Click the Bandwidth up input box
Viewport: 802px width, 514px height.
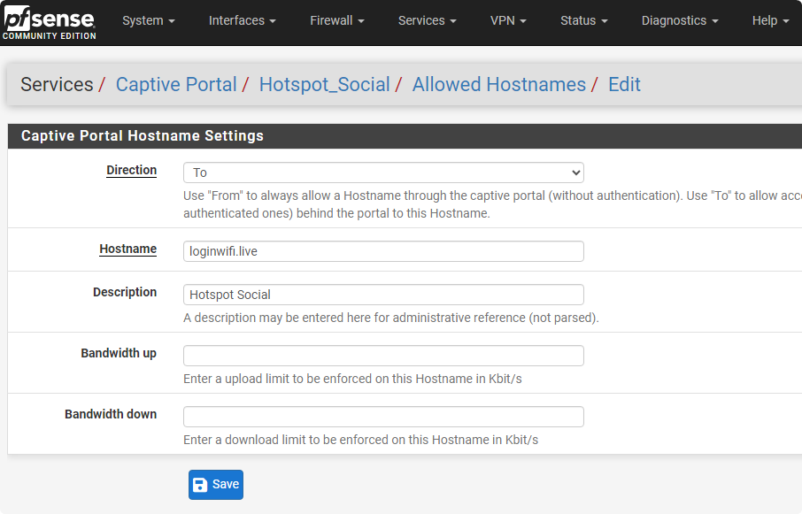pos(383,356)
